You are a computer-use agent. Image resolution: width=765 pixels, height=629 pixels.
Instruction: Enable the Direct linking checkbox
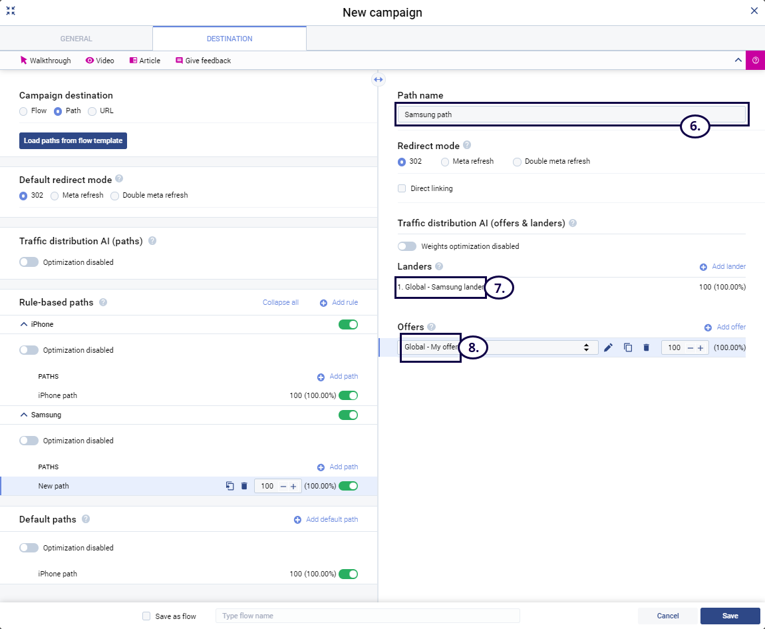click(402, 188)
